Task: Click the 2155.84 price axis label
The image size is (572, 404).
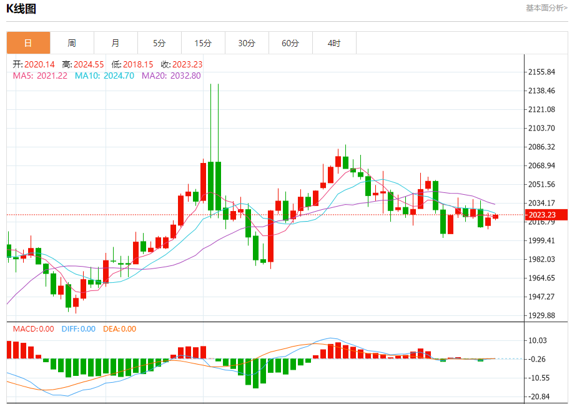Action: 542,72
